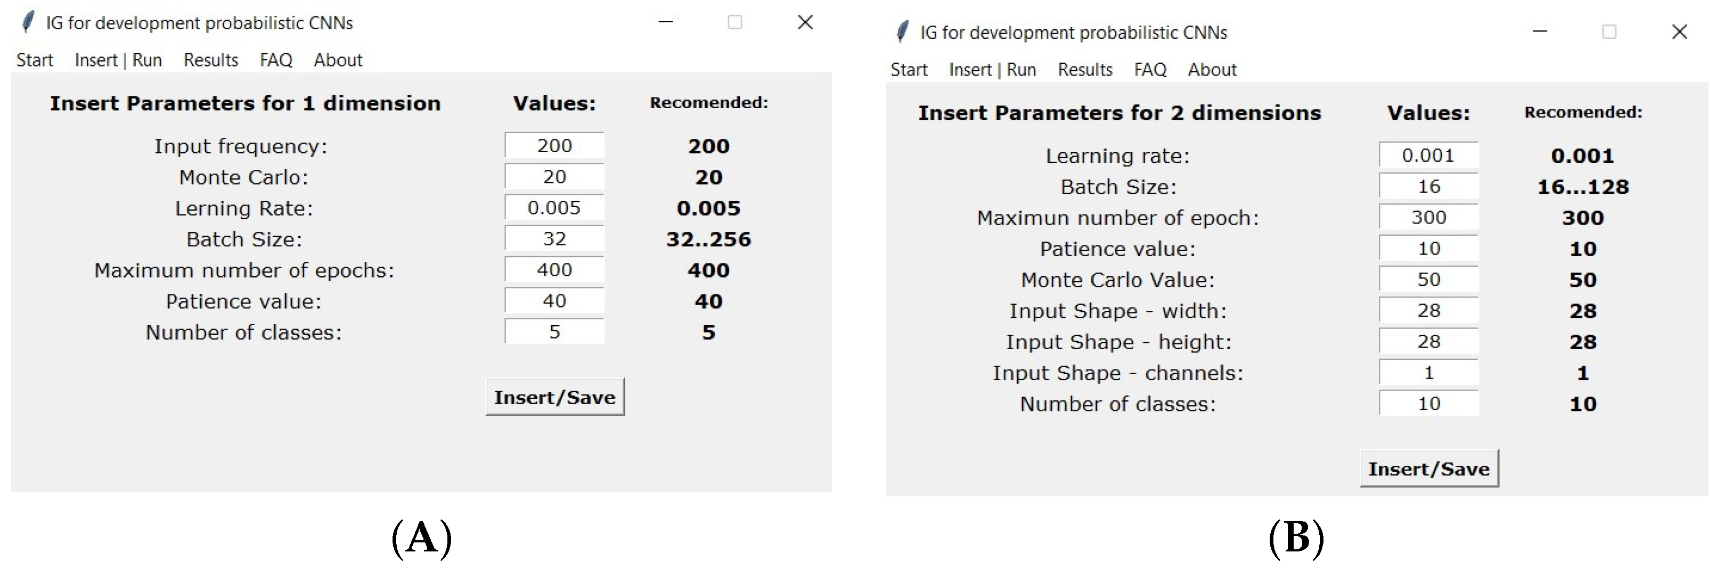Viewport: 1724px width, 569px height.
Task: Open the Start menu in the 1 dimension window
Action: (35, 60)
